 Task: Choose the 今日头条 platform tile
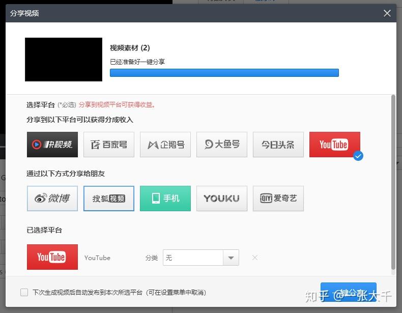click(x=278, y=145)
